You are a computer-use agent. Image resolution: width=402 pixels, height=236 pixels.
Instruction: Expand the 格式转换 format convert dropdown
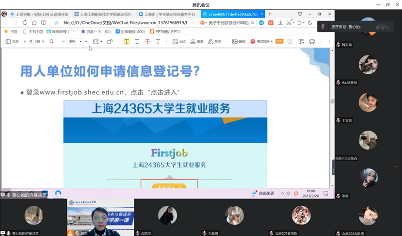[x=272, y=42]
